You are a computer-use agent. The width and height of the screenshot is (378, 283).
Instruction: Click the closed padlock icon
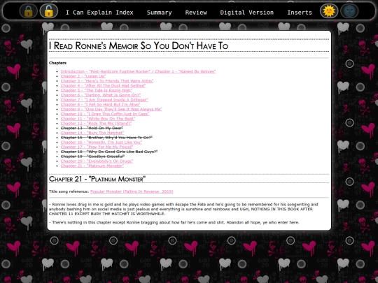pyautogui.click(x=29, y=11)
